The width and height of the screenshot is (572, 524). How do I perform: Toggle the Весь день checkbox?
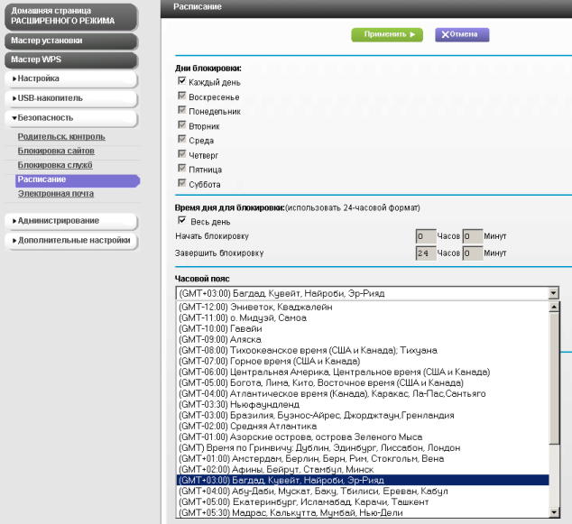[181, 220]
